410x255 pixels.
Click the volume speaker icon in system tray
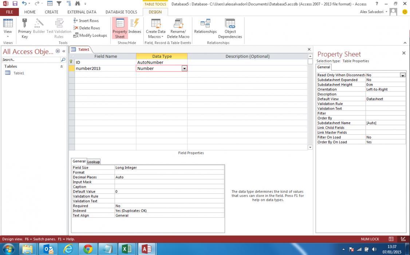tap(374, 249)
